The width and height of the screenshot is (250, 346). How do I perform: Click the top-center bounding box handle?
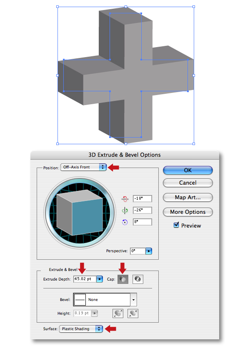click(x=126, y=7)
